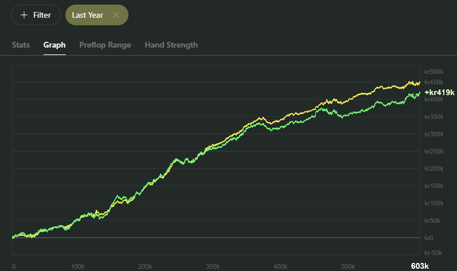Click the plus icon on Filter button
Image resolution: width=457 pixels, height=271 pixels.
coord(24,15)
